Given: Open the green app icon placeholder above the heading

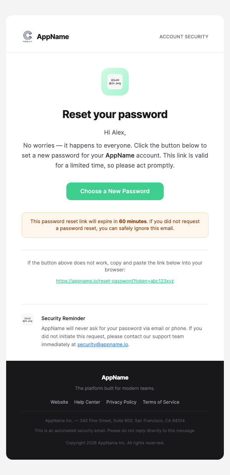Looking at the screenshot, I should (115, 81).
